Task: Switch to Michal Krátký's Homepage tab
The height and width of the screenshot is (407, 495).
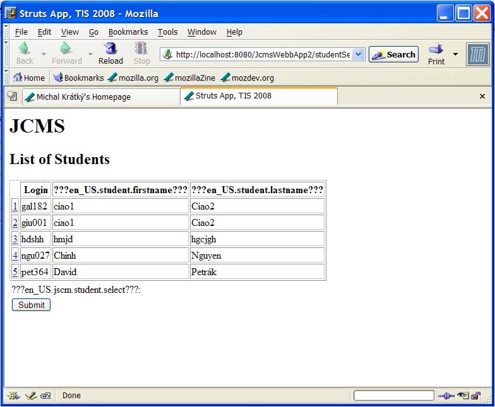Action: pyautogui.click(x=101, y=97)
